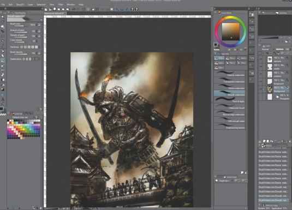Select the active Brush tool in toolbox
The height and width of the screenshot is (210, 292).
coord(3,61)
